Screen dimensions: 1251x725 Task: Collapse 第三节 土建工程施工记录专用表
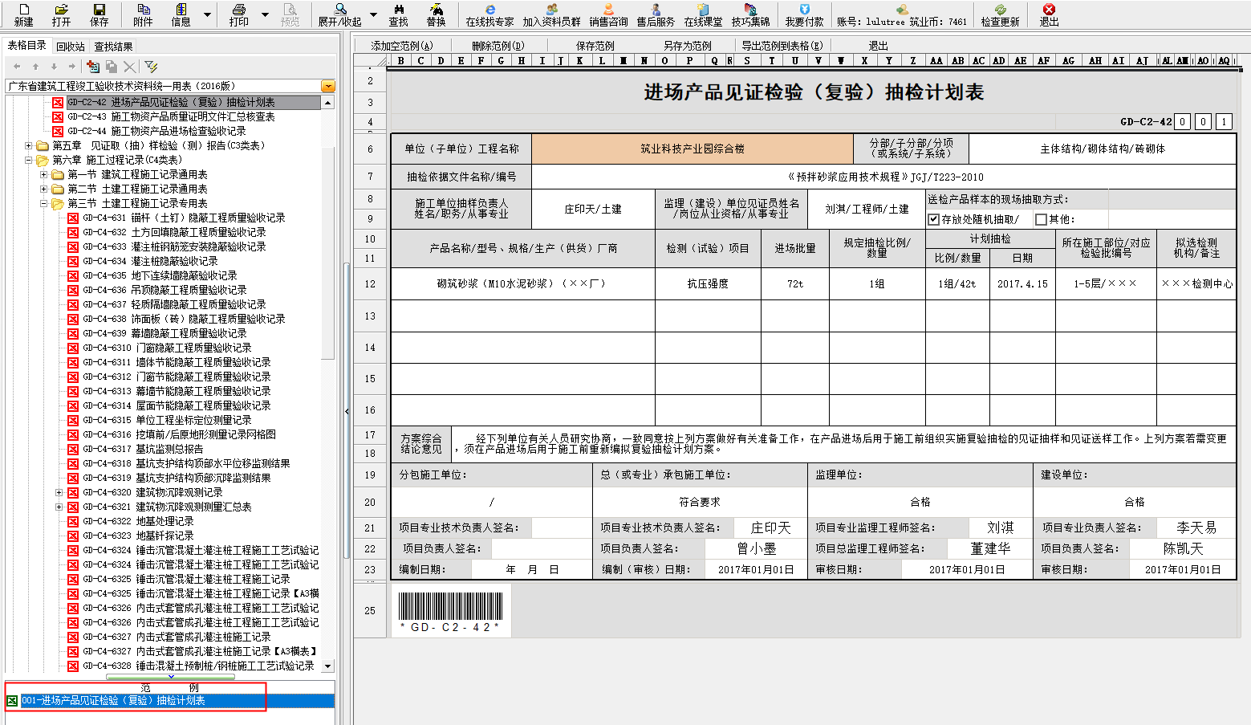point(44,203)
